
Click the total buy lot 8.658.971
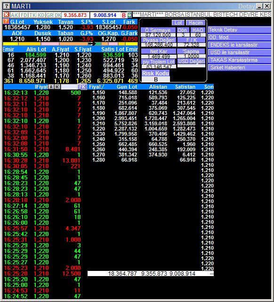click(x=32, y=81)
